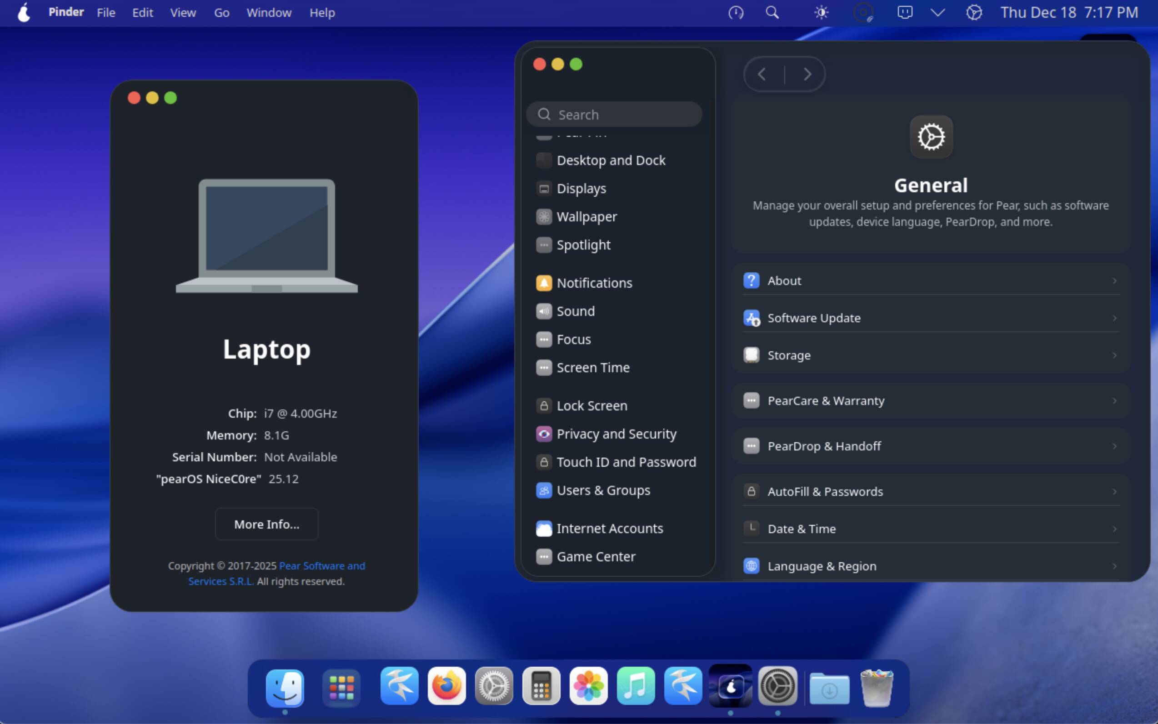Screen dimensions: 1158x724
Task: Expand the About section via its chevron
Action: coord(1114,280)
